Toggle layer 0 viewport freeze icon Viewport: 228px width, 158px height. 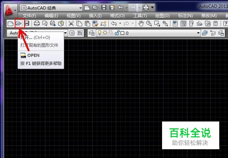tap(111, 33)
